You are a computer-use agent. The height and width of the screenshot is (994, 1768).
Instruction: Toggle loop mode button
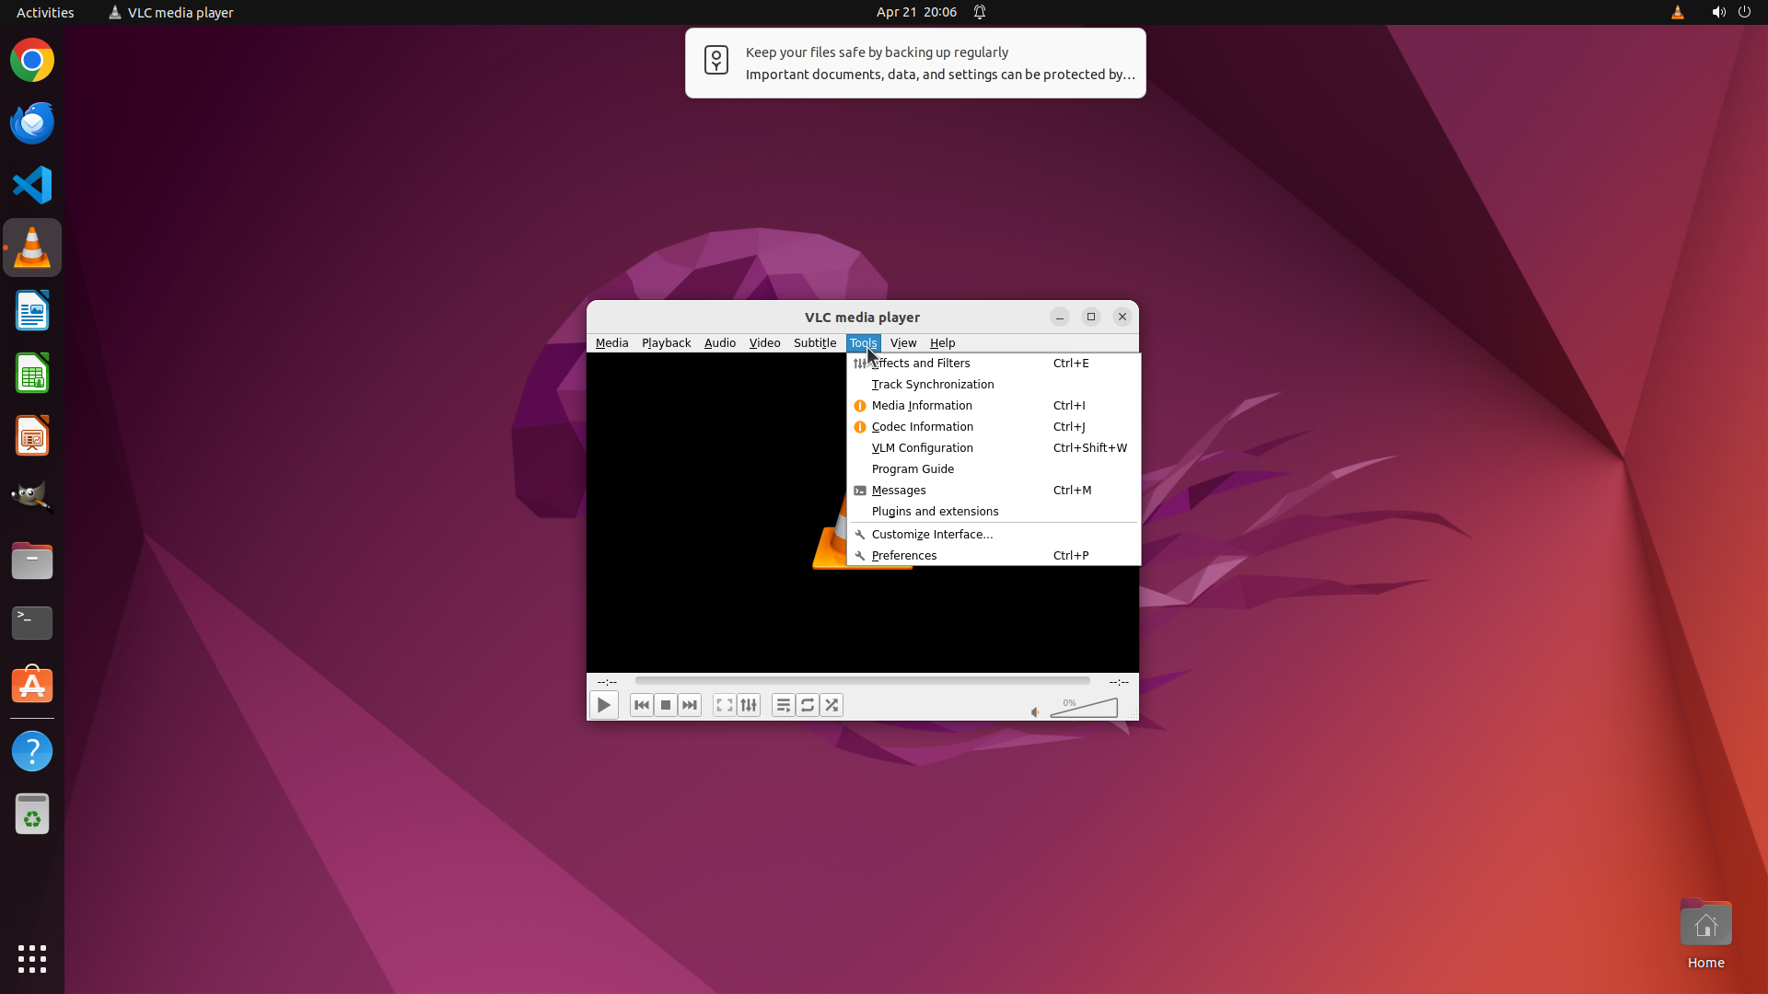coord(808,705)
